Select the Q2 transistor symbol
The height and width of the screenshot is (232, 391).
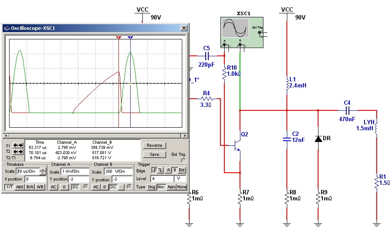click(237, 145)
